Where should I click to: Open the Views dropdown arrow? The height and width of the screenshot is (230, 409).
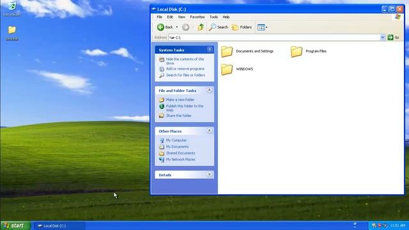(x=266, y=27)
